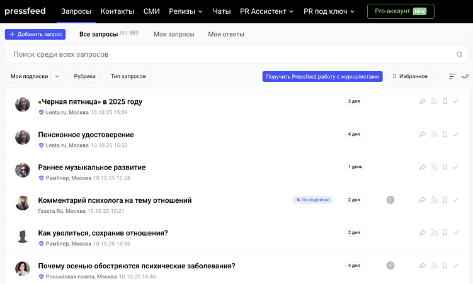Screen dimensions: 473x284
Task: Toggle the Мои подписки filter
Action: (x=29, y=76)
